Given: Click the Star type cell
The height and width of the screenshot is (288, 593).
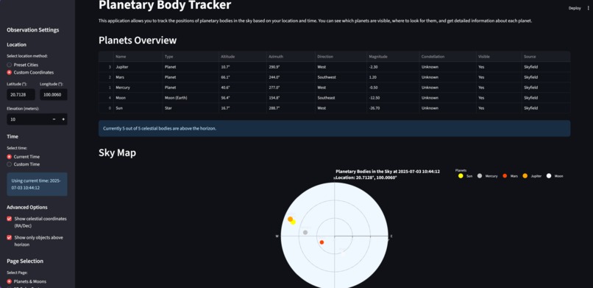Looking at the screenshot, I should (x=191, y=108).
